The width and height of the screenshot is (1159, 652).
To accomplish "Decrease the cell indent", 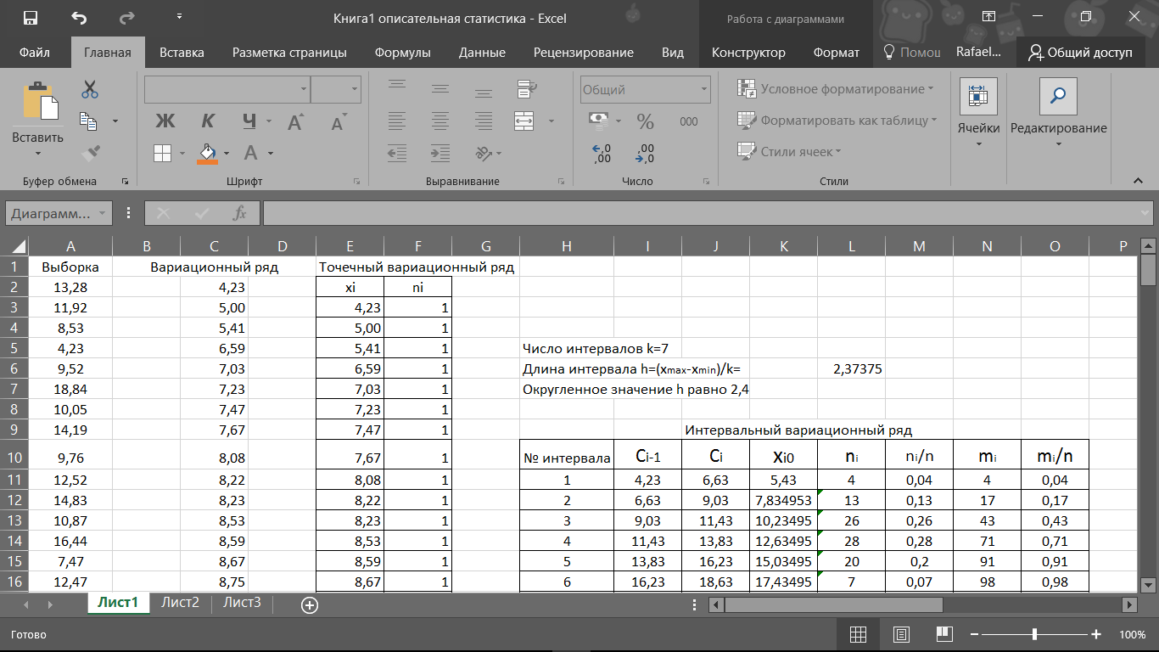I will (x=397, y=153).
